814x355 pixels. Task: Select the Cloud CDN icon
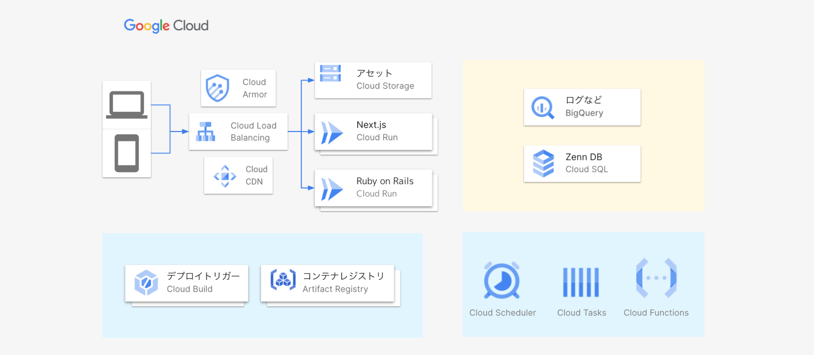(225, 176)
